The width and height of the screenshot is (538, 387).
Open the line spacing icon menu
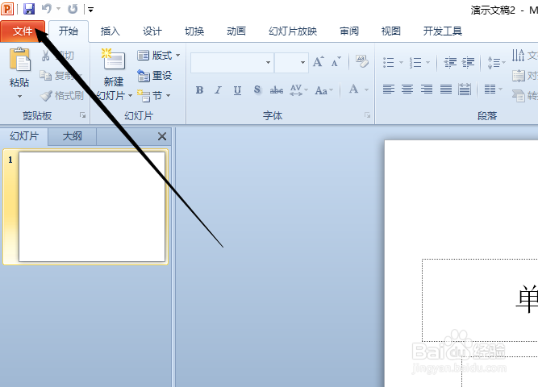(x=496, y=63)
